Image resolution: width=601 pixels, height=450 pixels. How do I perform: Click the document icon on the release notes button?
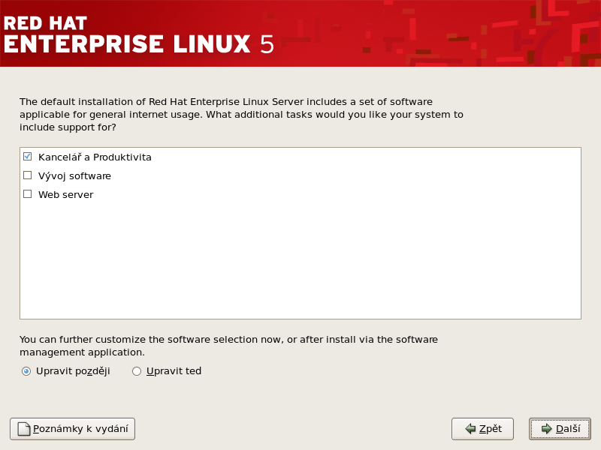23,429
